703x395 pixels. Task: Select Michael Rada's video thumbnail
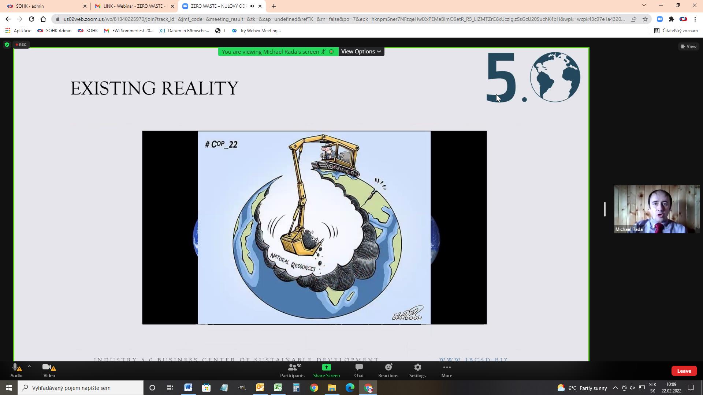[657, 209]
